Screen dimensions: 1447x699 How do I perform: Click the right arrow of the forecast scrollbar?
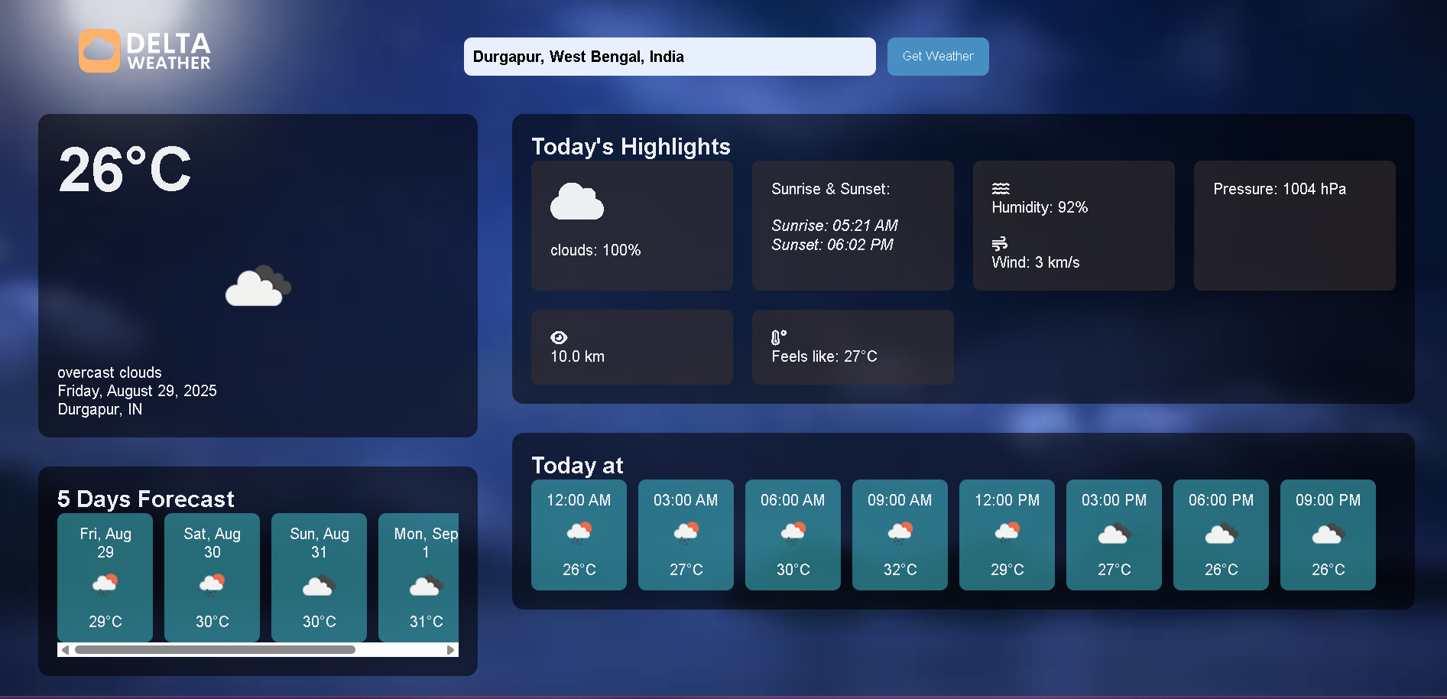[x=451, y=649]
